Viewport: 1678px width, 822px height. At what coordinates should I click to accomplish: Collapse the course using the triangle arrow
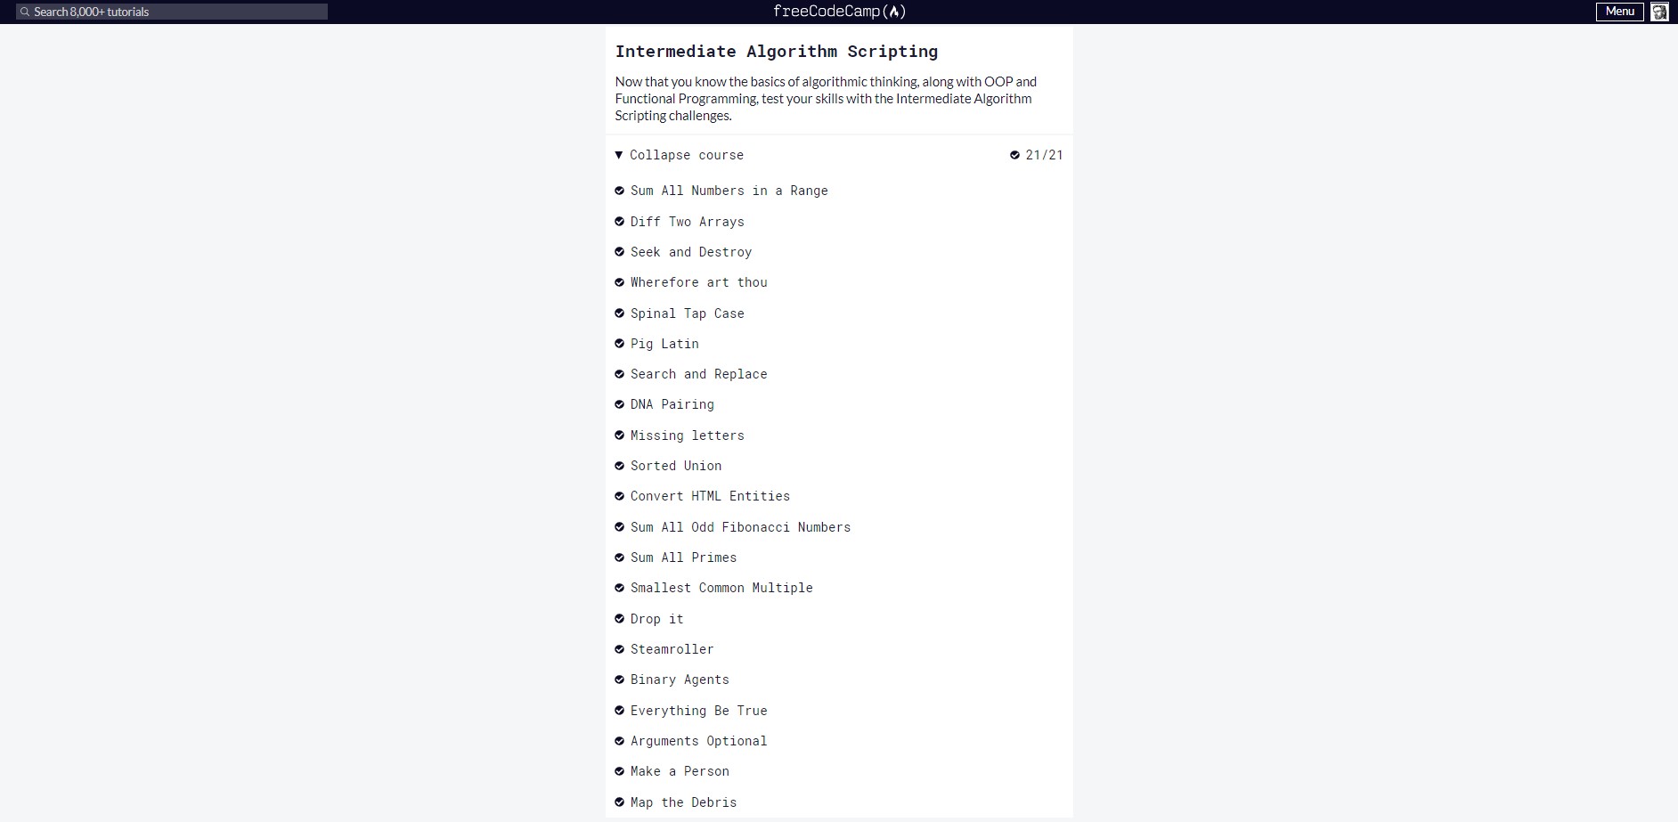(x=619, y=155)
